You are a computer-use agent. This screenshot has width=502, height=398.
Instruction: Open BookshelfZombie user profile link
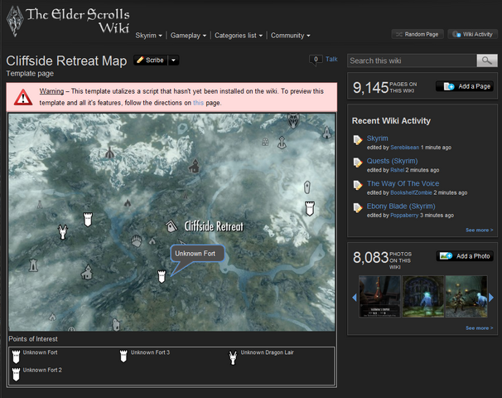411,192
